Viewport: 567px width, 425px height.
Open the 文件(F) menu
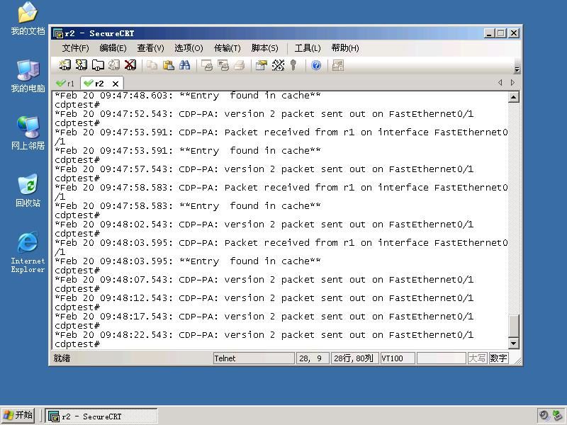75,48
